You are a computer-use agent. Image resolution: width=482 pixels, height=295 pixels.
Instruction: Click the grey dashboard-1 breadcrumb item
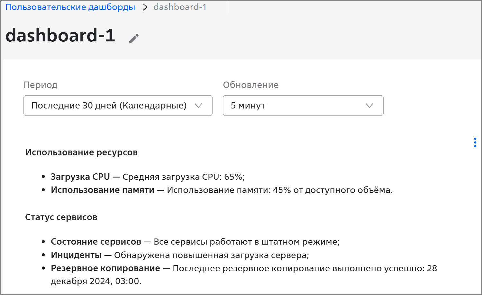pos(180,7)
